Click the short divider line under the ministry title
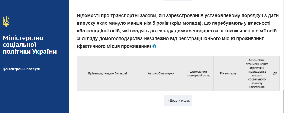Image resolution: width=284 pixels, height=113 pixels. 12,62
